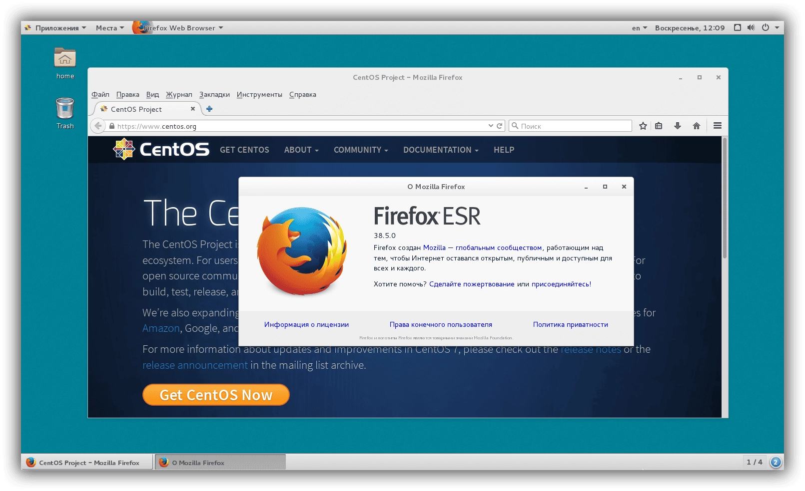This screenshot has width=805, height=491.
Task: Click the присоединяйтесь! link
Action: 561,284
